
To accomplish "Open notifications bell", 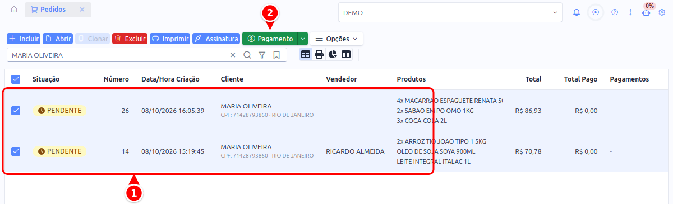I will click(577, 12).
